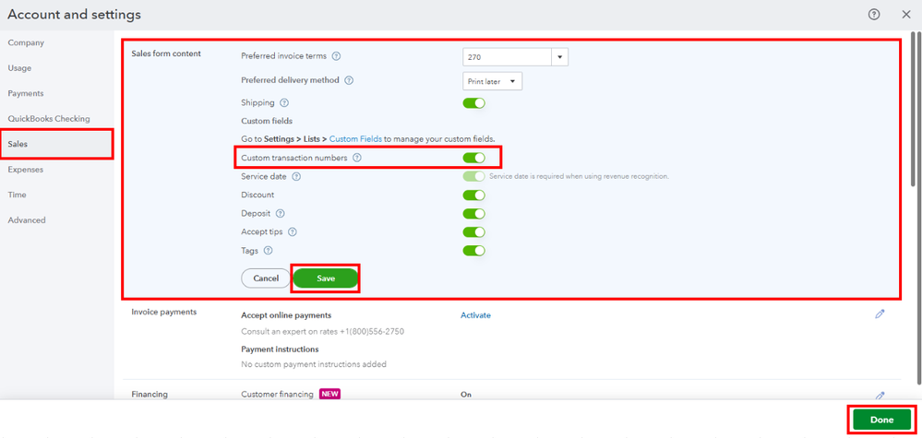Click help icon next to Service date
Viewport: 922px width, 438px height.
click(x=296, y=176)
